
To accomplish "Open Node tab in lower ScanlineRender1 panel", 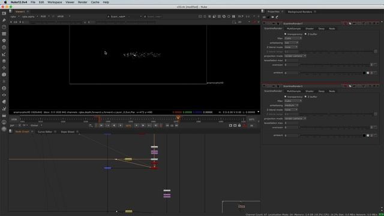I will (332, 91).
